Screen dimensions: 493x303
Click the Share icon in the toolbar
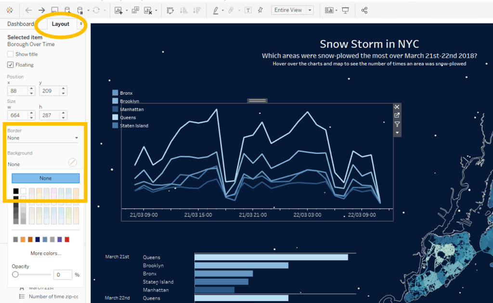[364, 10]
